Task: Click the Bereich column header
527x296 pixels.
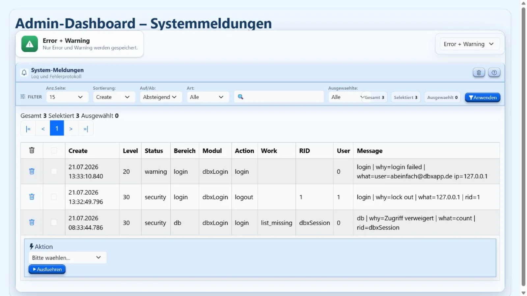Action: (184, 151)
